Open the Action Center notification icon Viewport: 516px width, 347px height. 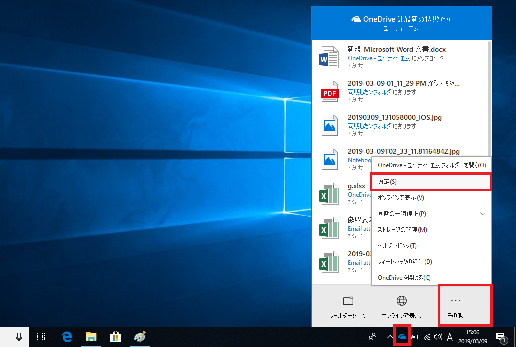coord(501,337)
